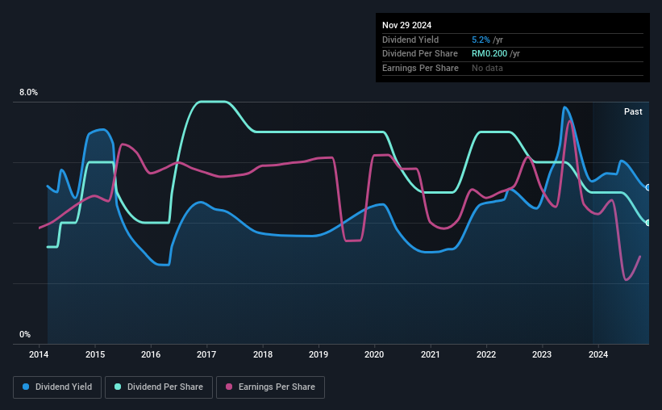Click the RM0.200 dividend per share value

489,54
